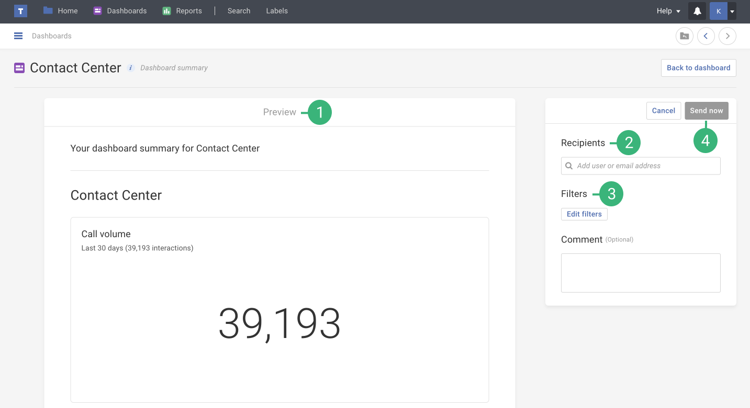This screenshot has width=750, height=408.
Task: Go to next item with right chevron
Action: 727,36
